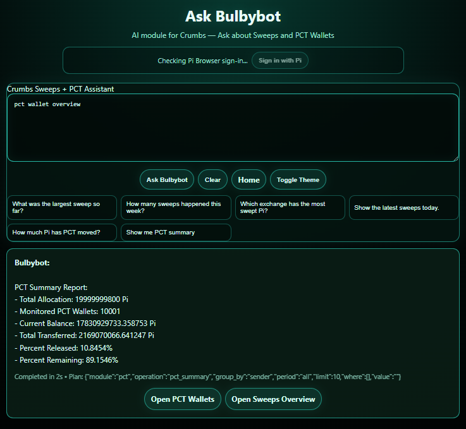Click the text area resize handle
466x429 pixels.
[456, 159]
